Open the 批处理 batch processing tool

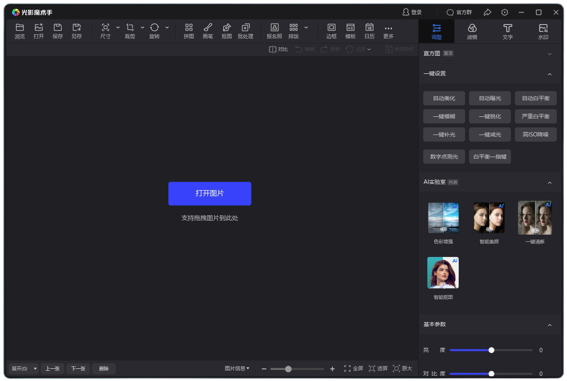pos(245,31)
